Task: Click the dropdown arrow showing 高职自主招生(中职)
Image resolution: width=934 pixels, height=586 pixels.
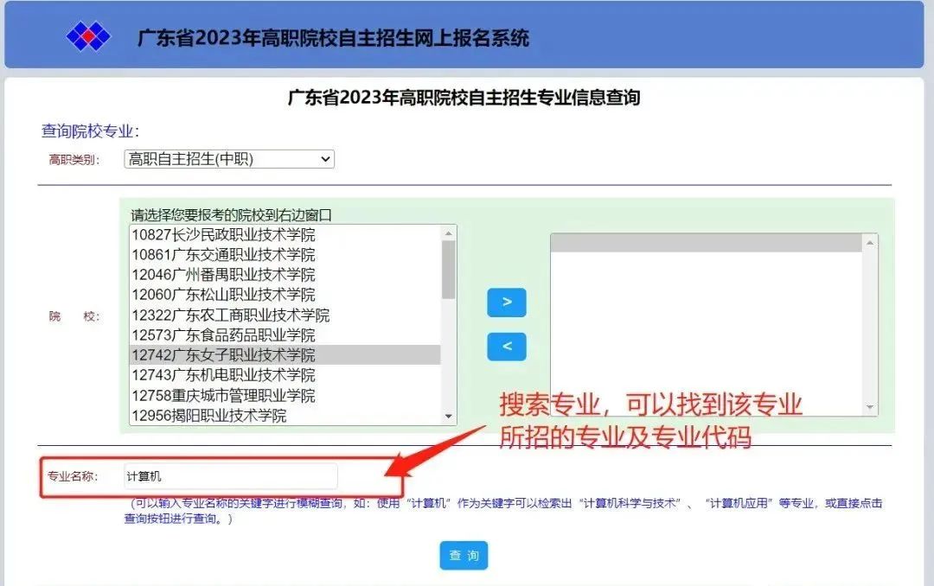Action: (x=324, y=158)
